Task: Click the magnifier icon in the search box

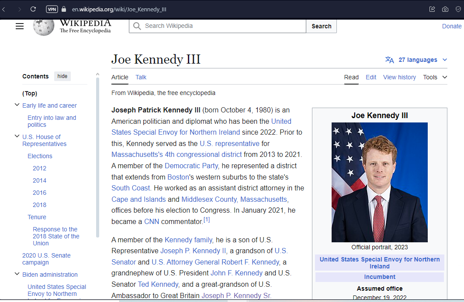Action: point(137,26)
